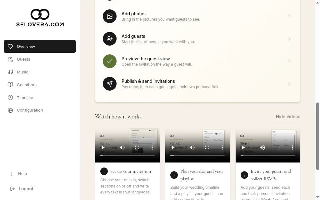Go to the Overview menu item
This screenshot has width=320, height=200.
(40, 46)
